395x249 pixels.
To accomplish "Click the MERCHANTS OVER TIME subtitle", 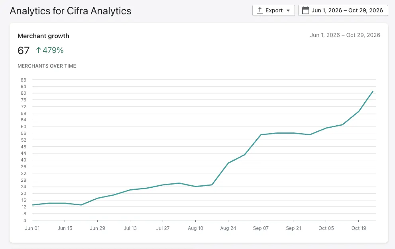I will click(47, 66).
